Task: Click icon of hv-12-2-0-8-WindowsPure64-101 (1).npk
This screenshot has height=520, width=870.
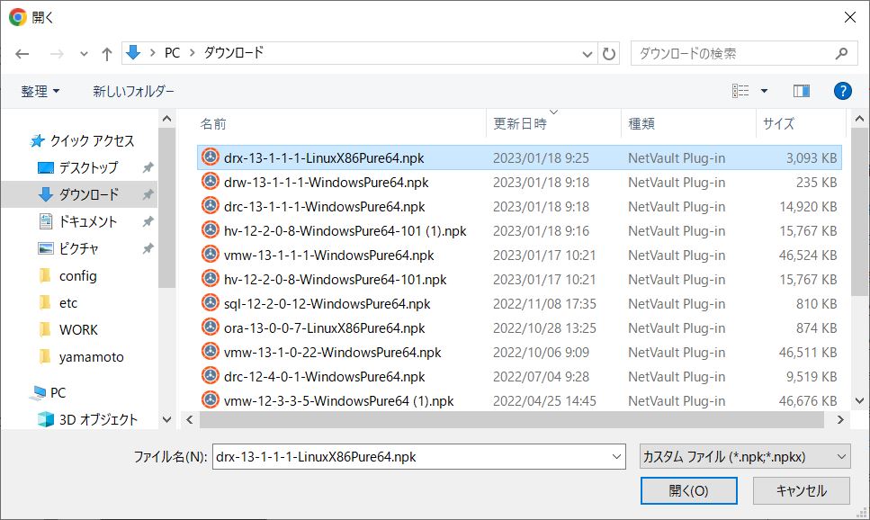Action: click(211, 229)
